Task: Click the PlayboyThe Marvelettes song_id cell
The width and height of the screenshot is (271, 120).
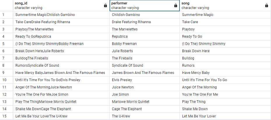Action: [34, 29]
